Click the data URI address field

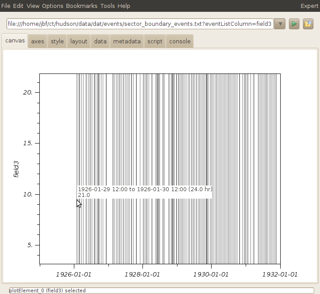pos(140,24)
